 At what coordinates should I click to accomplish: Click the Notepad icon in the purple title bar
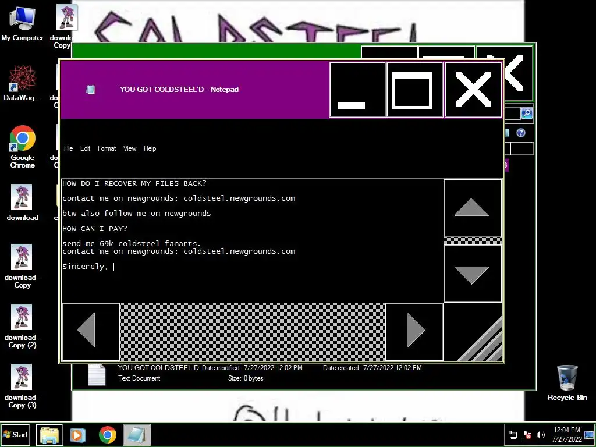tap(90, 90)
